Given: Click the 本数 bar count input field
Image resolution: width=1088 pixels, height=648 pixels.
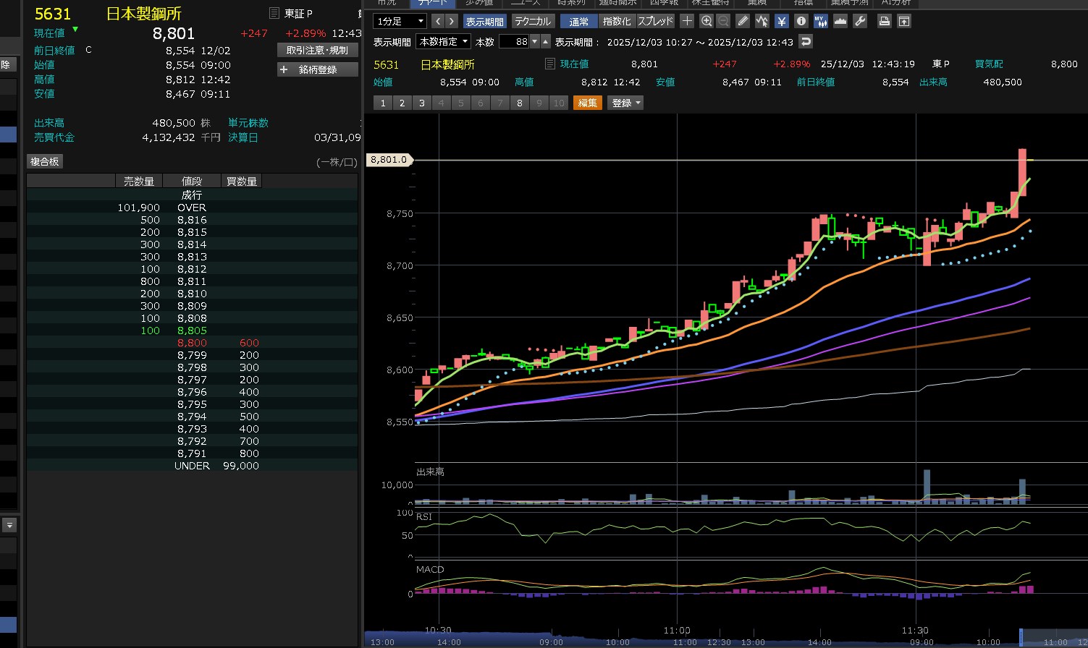Looking at the screenshot, I should [x=514, y=42].
